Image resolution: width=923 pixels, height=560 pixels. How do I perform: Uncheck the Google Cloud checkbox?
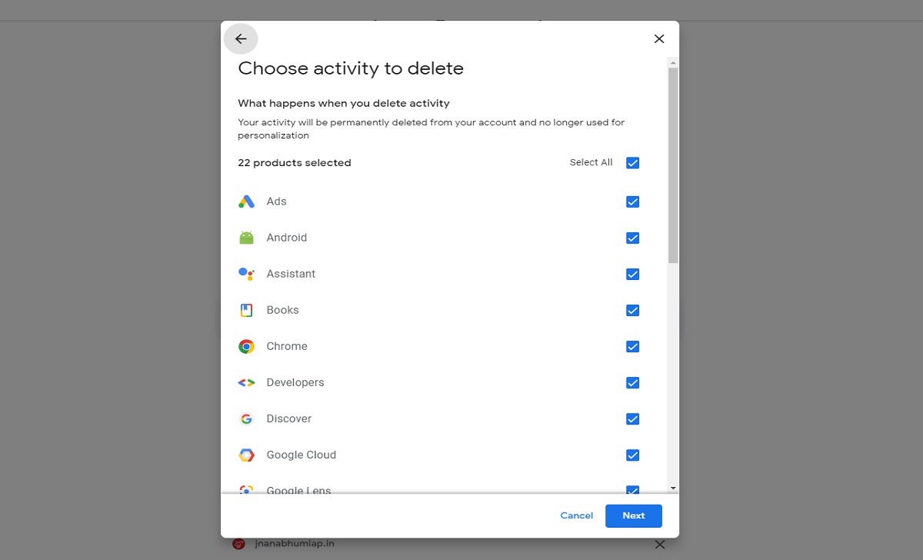pos(632,455)
